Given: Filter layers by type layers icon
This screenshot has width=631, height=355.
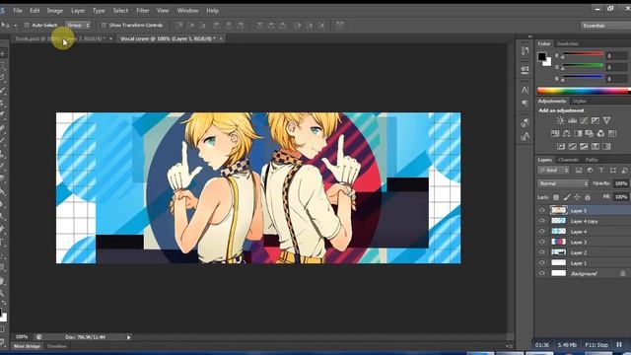Looking at the screenshot, I should click(x=601, y=171).
